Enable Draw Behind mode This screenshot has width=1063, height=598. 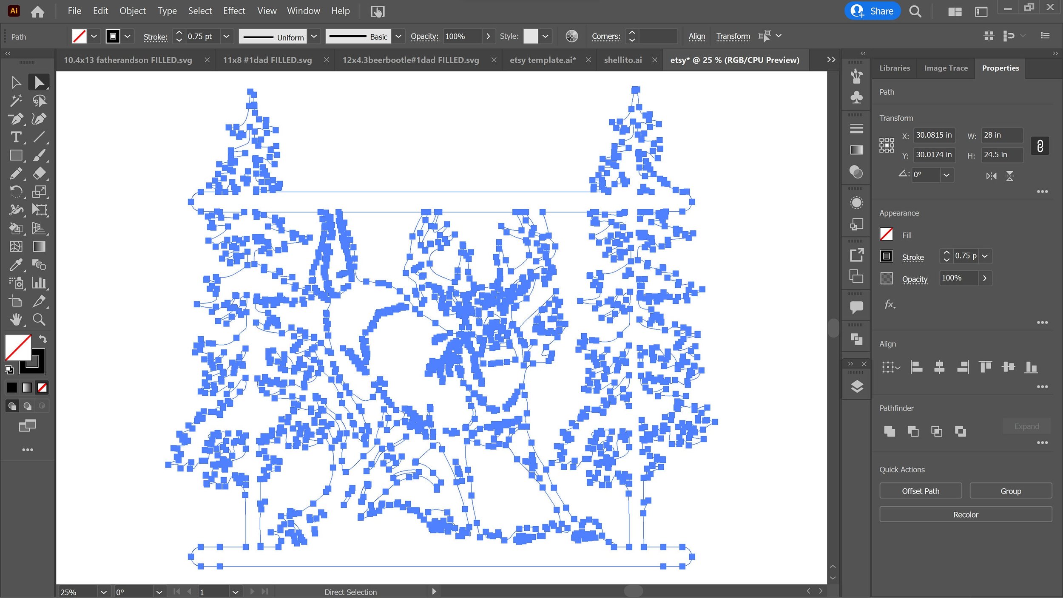(x=28, y=406)
